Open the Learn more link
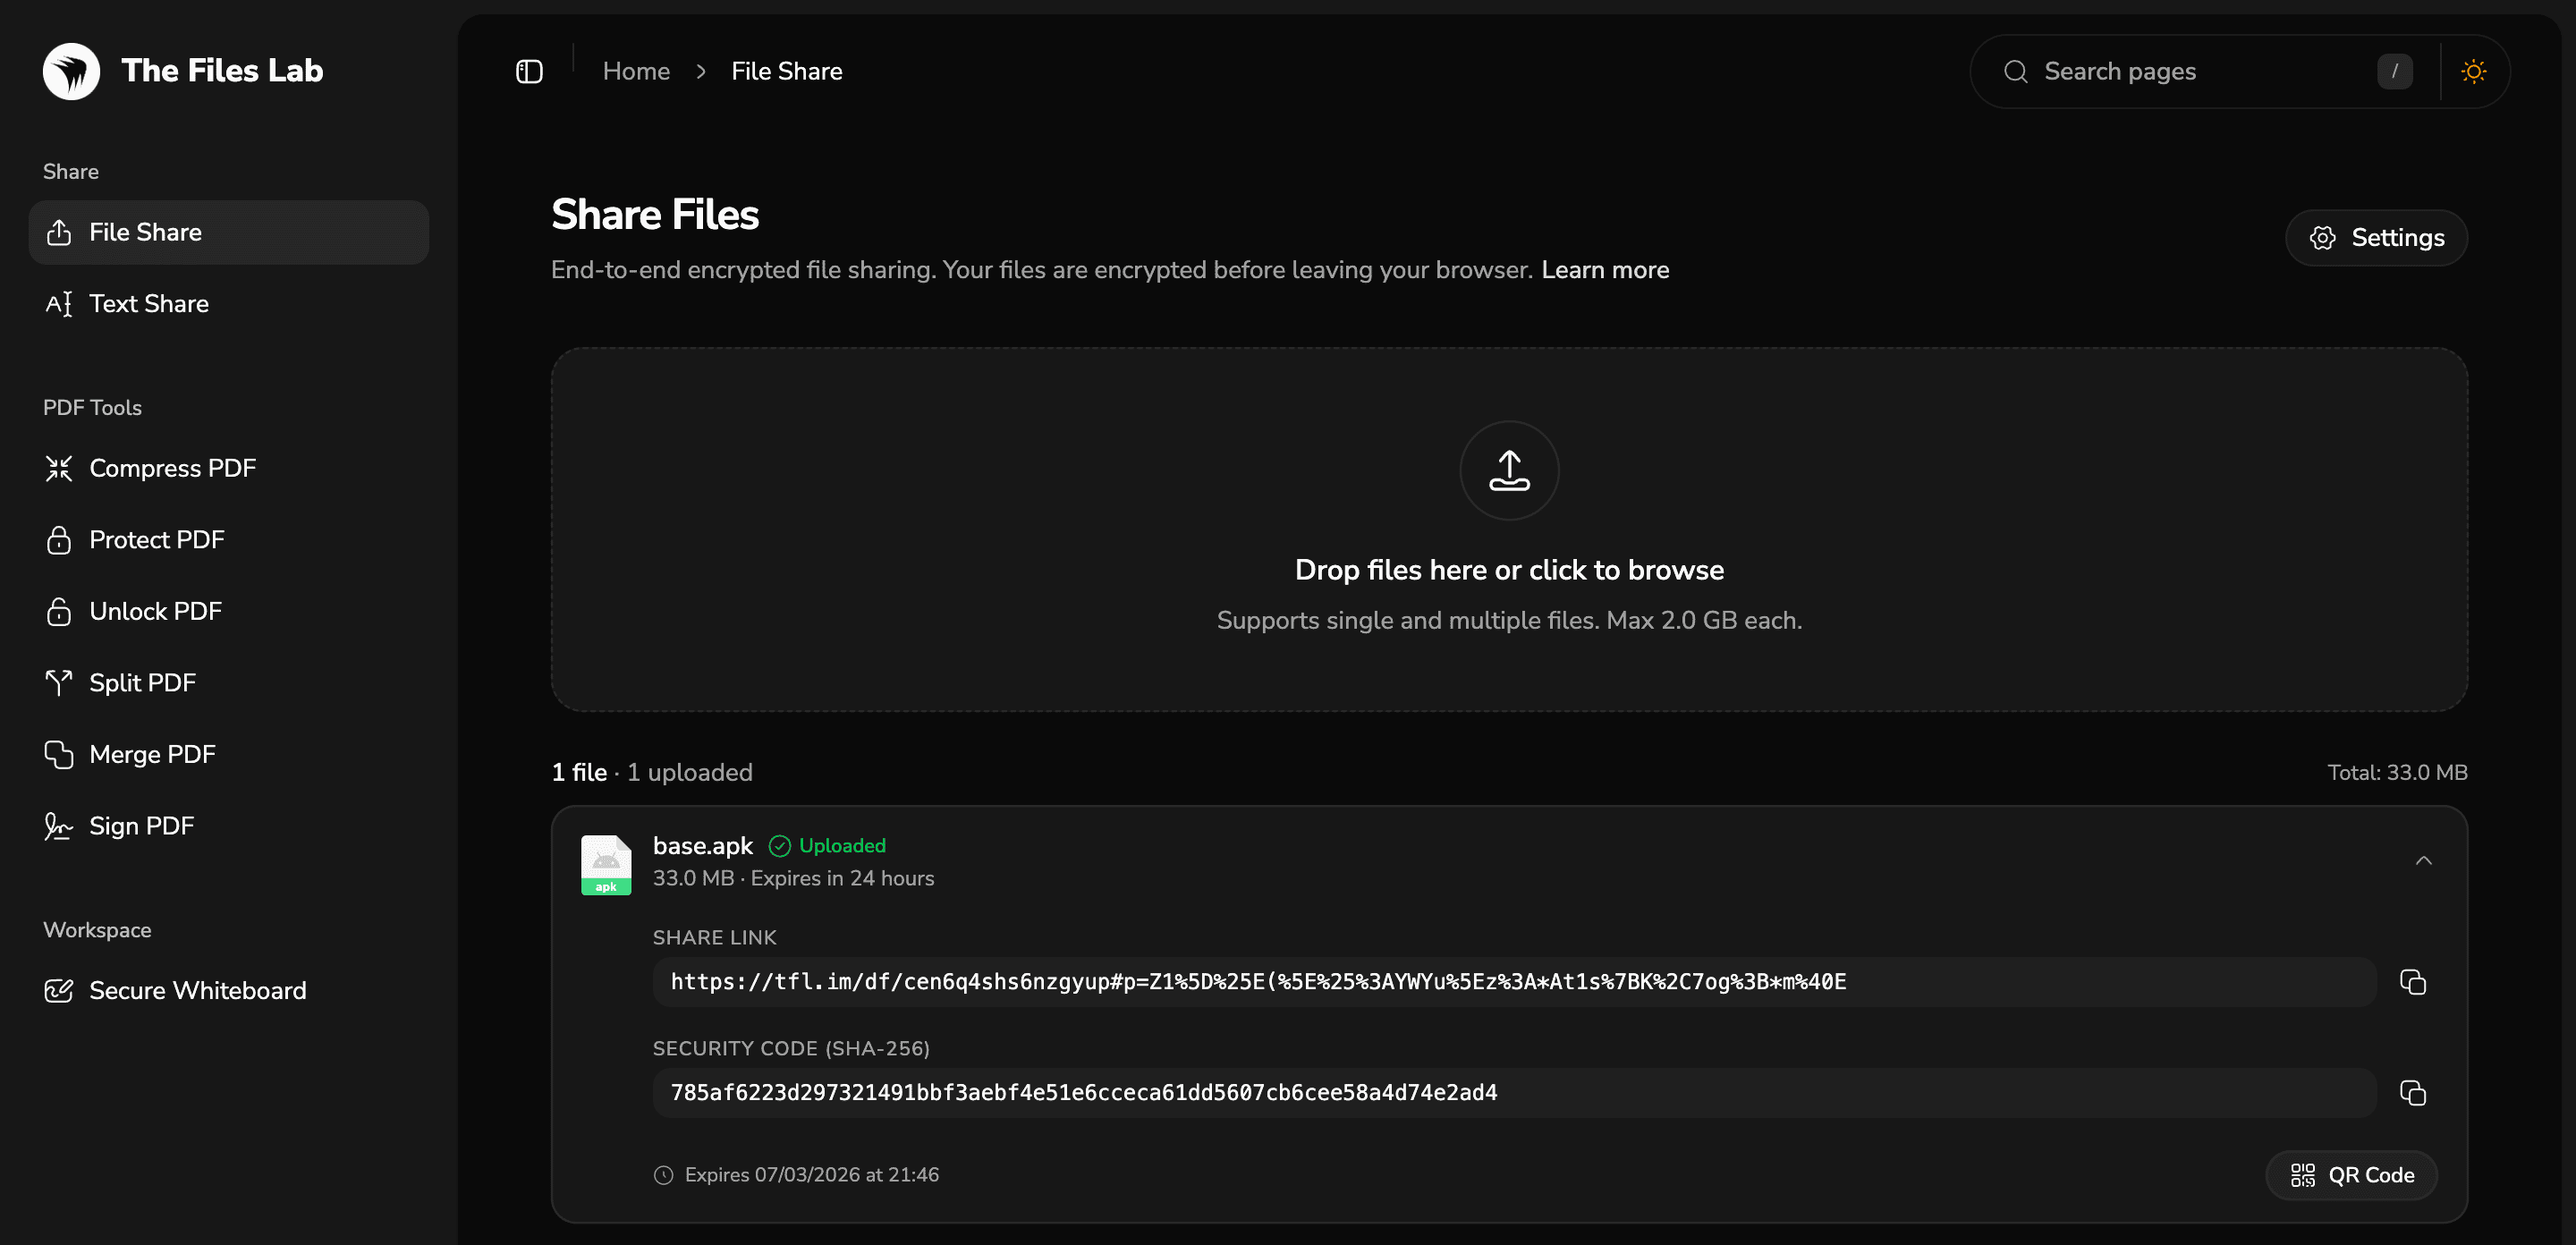 pos(1605,269)
